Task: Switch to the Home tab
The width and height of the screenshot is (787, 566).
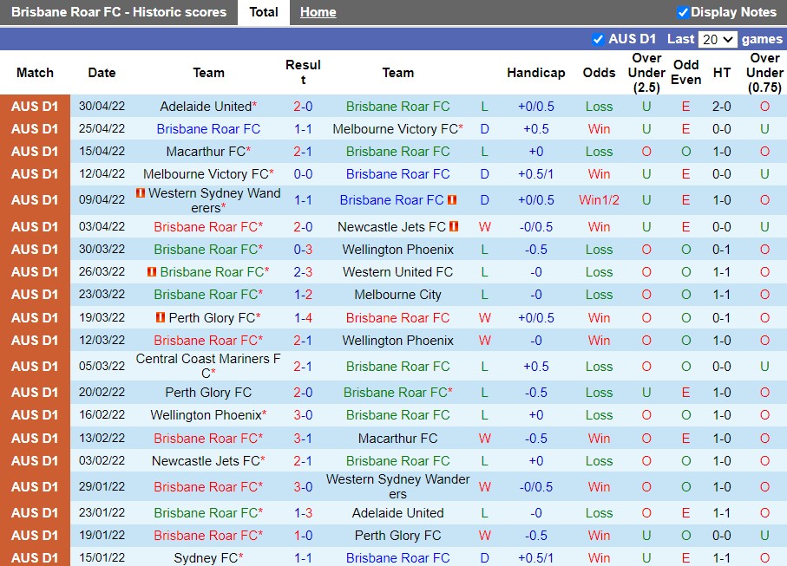Action: coord(318,12)
